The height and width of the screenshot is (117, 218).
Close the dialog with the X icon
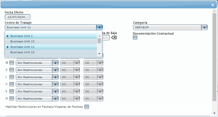pyautogui.click(x=213, y=5)
